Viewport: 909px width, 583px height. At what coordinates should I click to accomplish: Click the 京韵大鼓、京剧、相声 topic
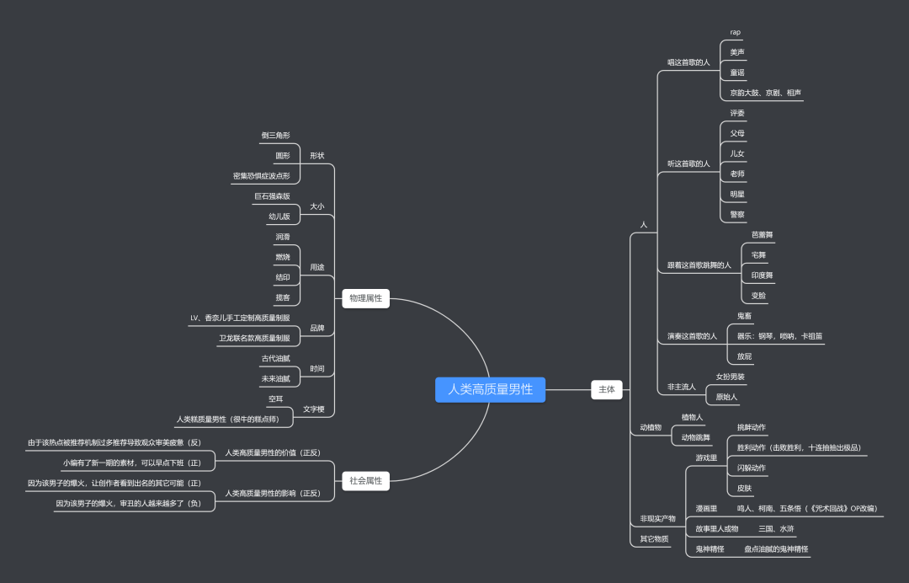pyautogui.click(x=765, y=93)
